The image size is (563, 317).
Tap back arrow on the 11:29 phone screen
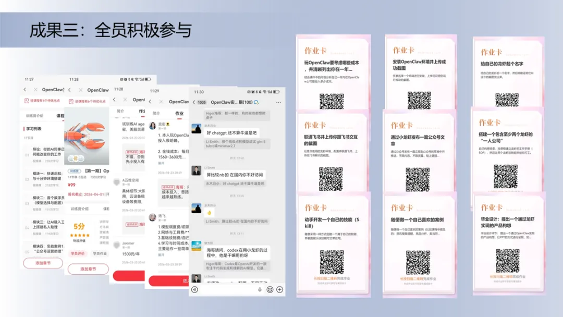[x=150, y=102]
